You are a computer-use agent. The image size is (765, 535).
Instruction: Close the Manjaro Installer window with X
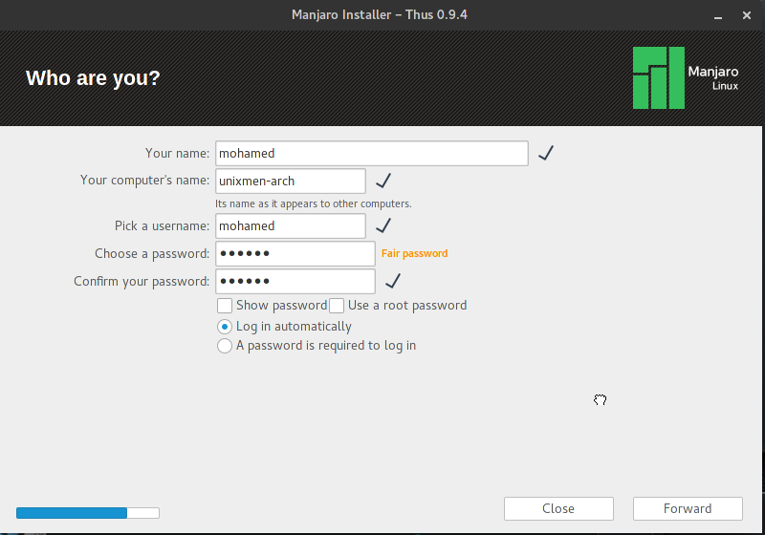pos(747,15)
